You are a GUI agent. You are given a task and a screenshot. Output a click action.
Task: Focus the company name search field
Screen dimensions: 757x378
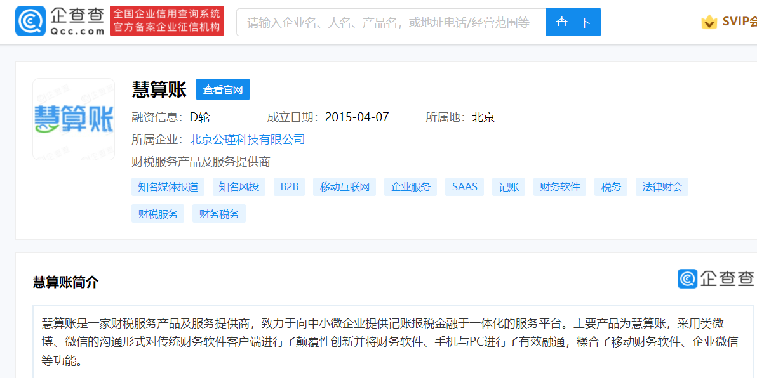click(x=391, y=22)
